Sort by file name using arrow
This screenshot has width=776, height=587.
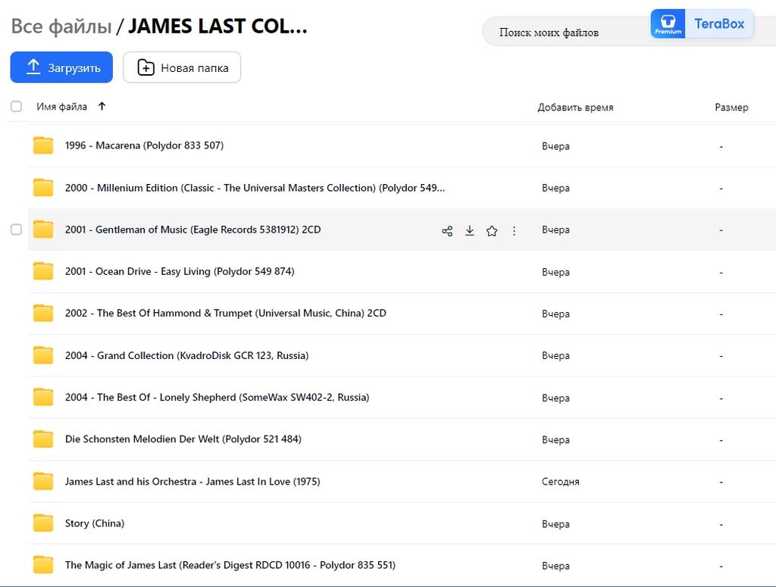coord(102,106)
